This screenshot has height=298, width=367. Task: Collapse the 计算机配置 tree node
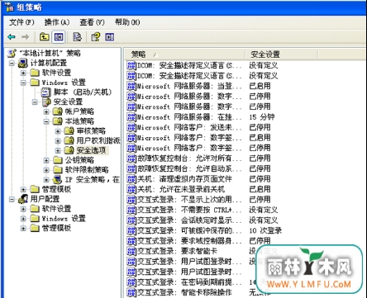12,63
